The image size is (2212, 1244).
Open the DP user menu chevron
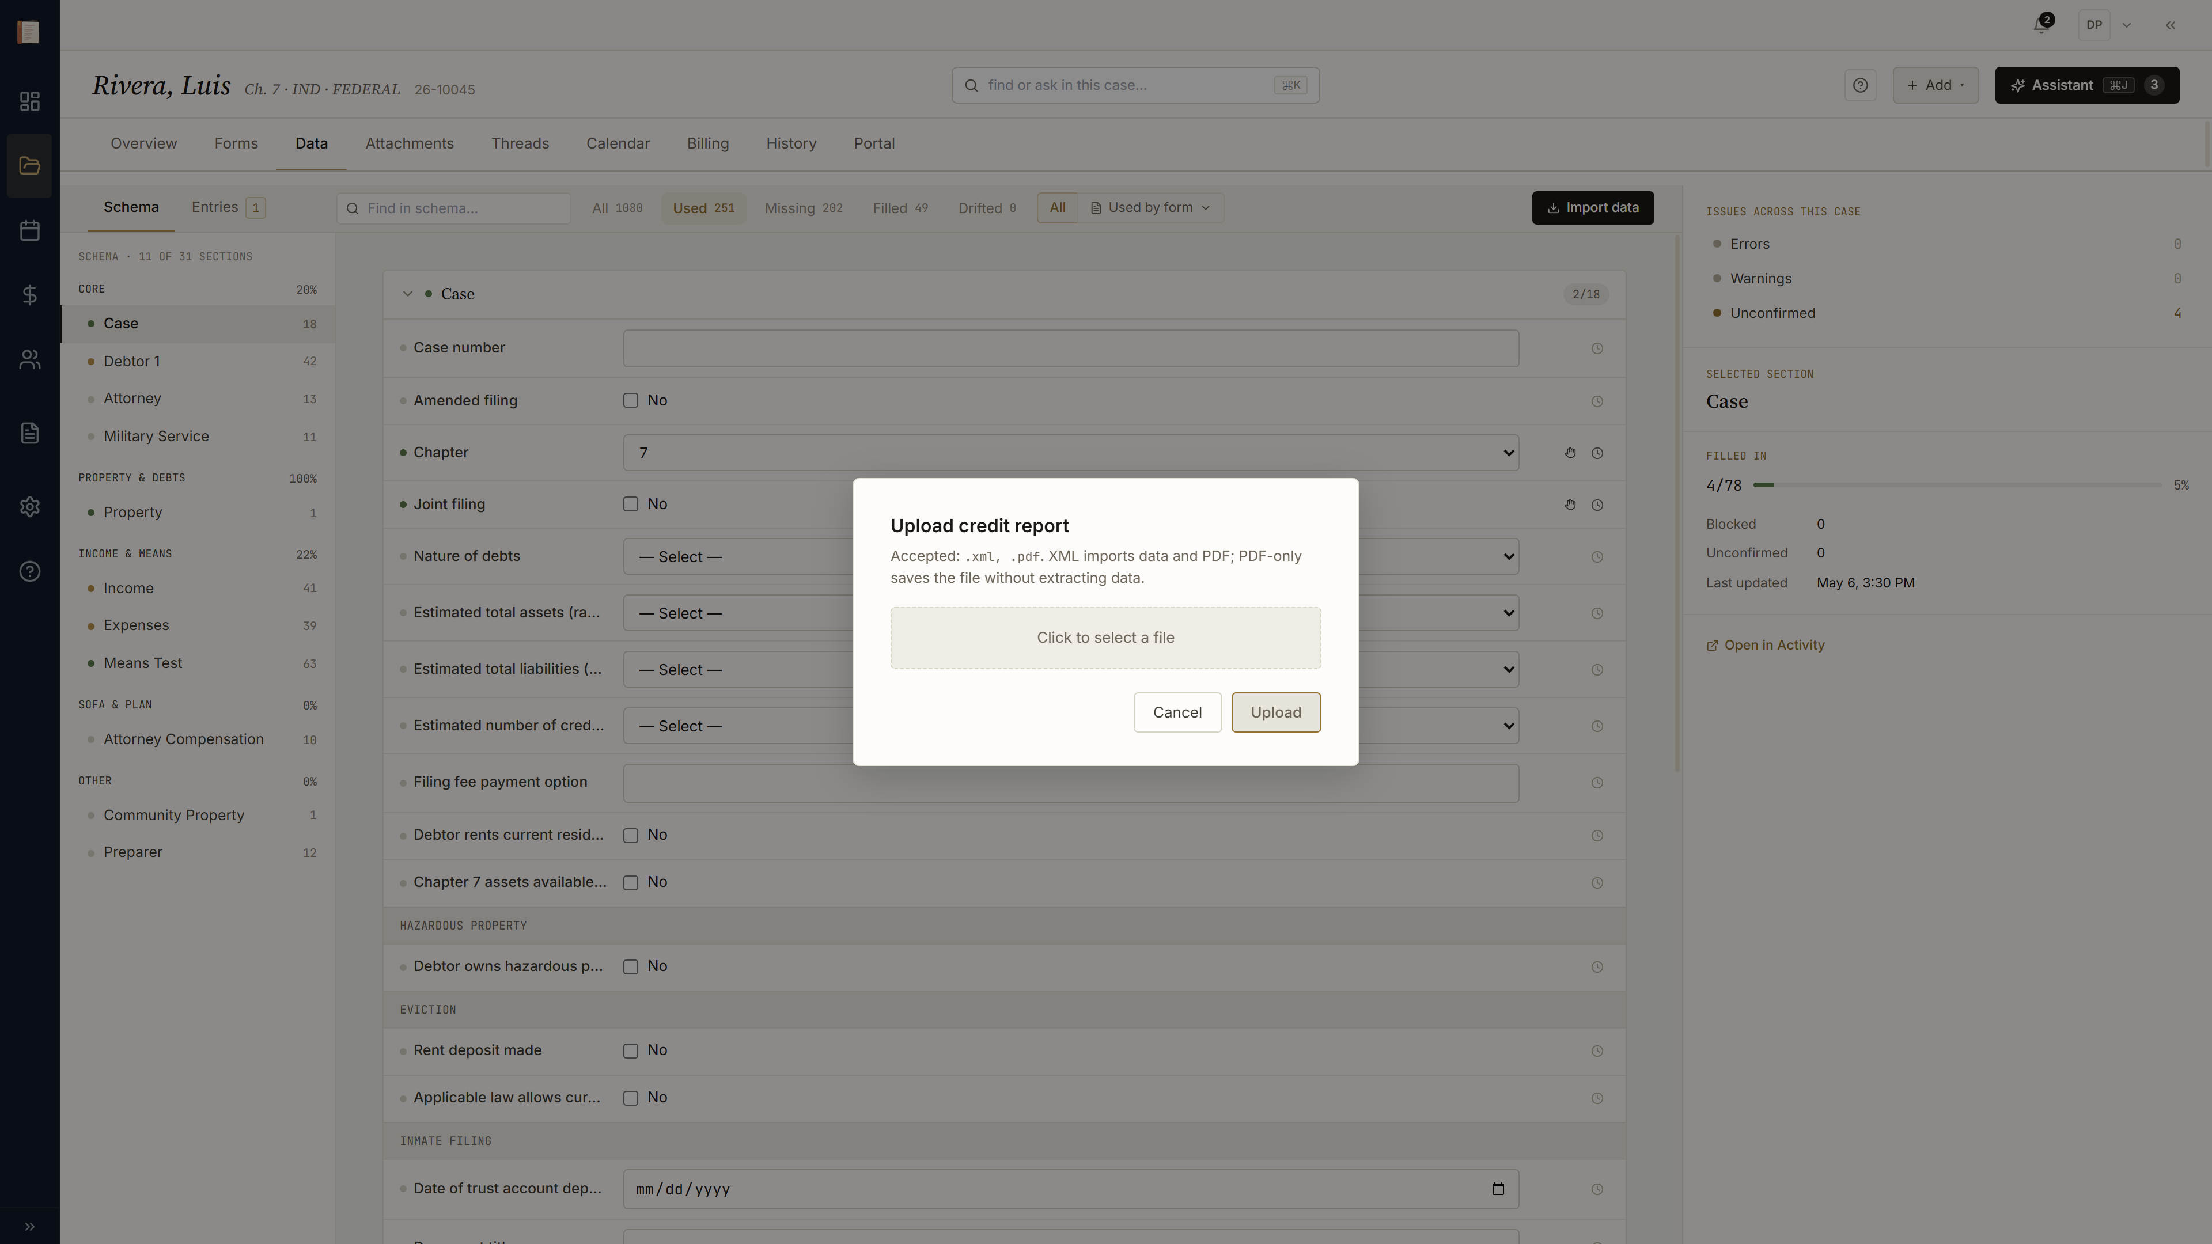tap(2126, 25)
